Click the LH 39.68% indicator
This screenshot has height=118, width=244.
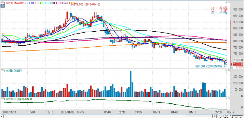point(219,8)
